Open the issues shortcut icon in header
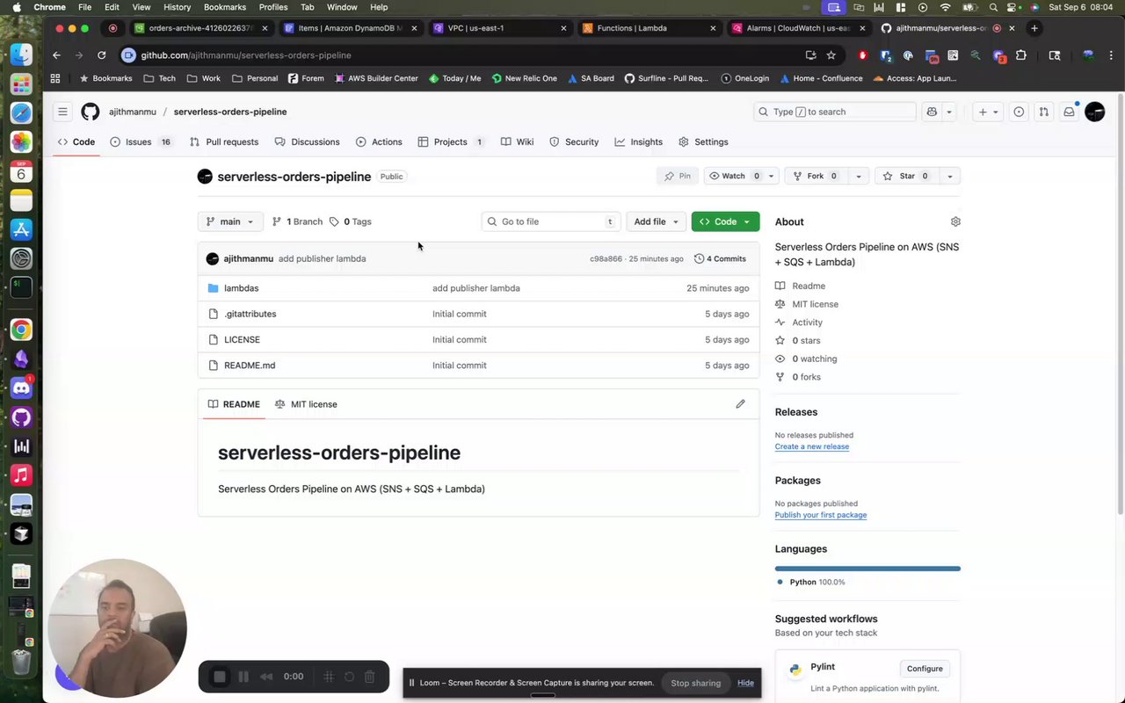Image resolution: width=1125 pixels, height=703 pixels. pos(1019,112)
